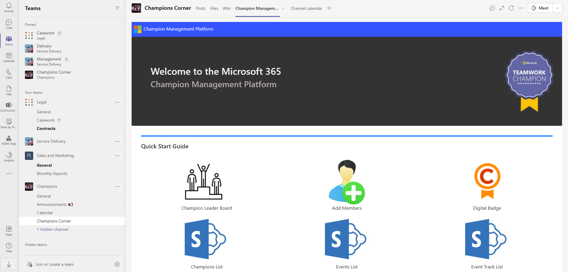Refresh the Champion Management Platform tab

[511, 8]
